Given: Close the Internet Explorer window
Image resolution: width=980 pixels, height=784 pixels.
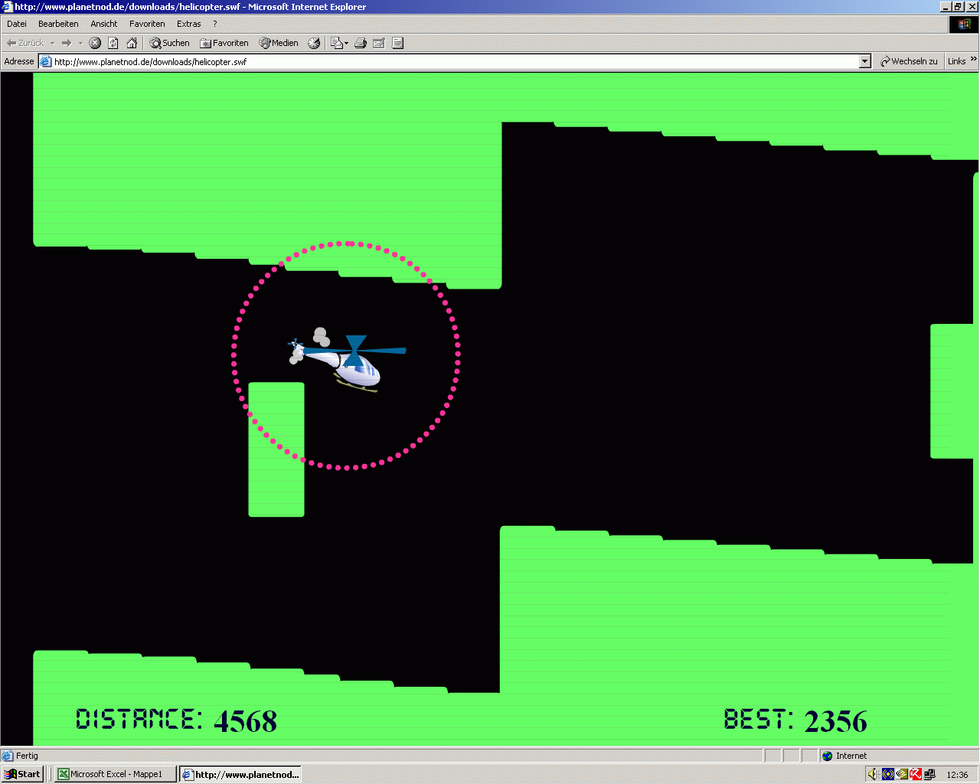Looking at the screenshot, I should click(x=972, y=7).
